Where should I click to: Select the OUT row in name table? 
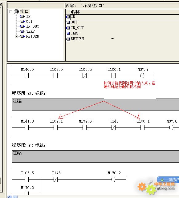(122, 22)
